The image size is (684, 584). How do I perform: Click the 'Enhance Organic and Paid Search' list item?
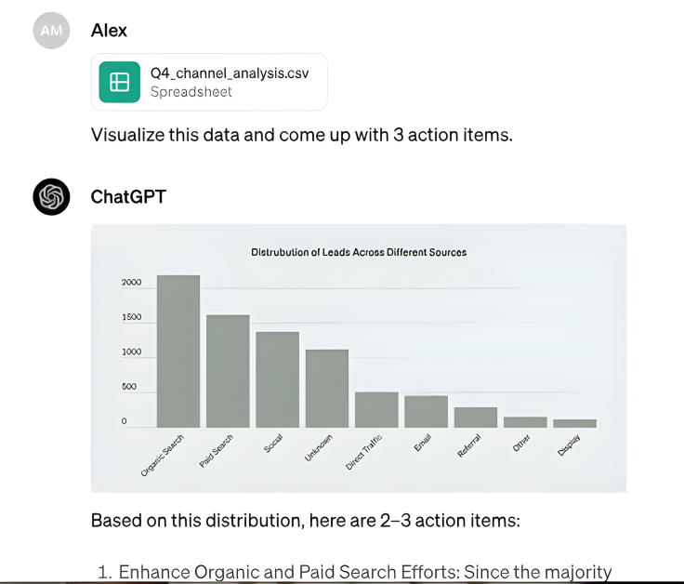click(364, 572)
